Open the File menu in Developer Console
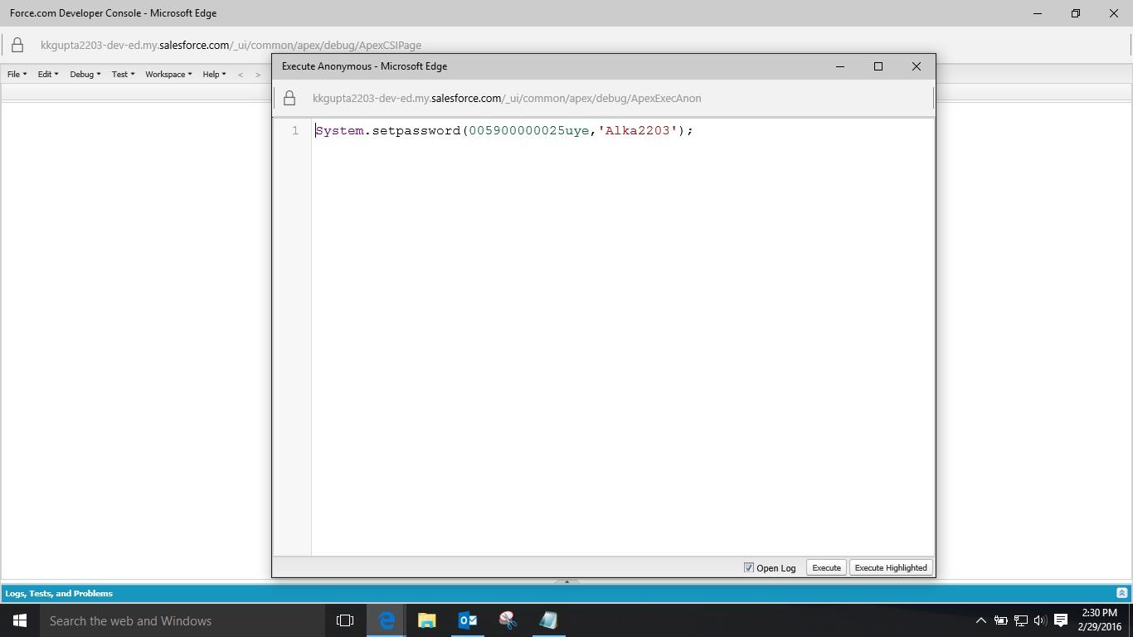1133x637 pixels. coord(17,74)
